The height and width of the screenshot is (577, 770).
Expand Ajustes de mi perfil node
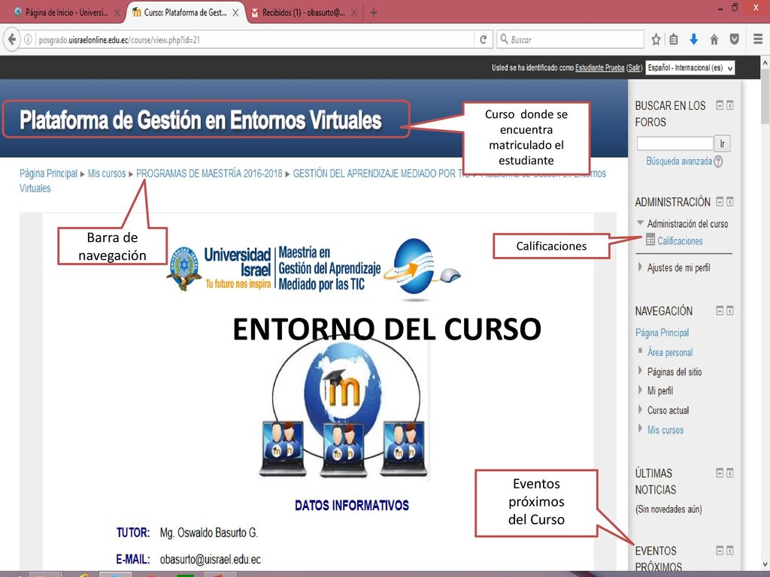tap(640, 267)
